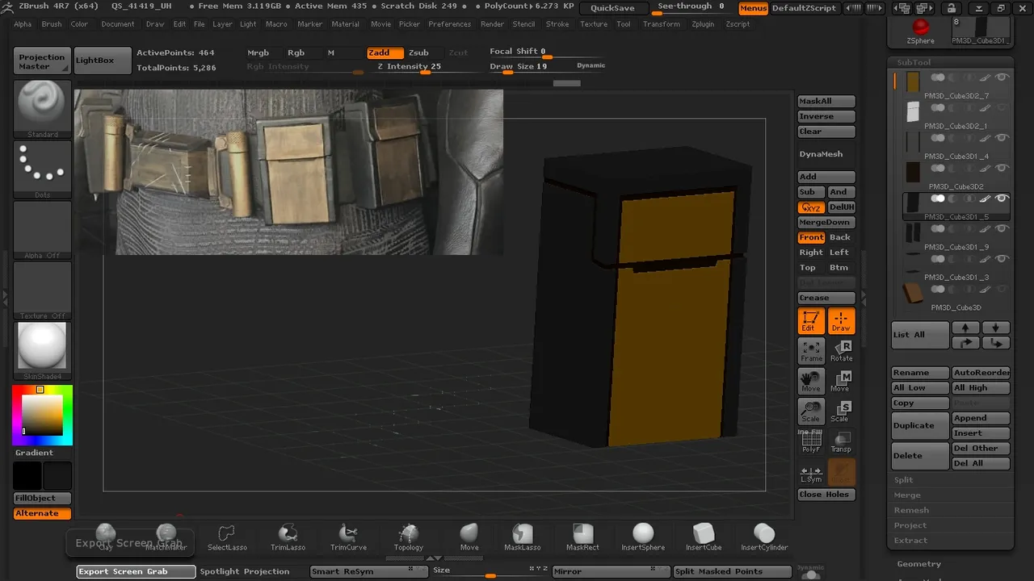Select the PM3D_Cube3D2_1 subtool thumbnail
This screenshot has width=1034, height=581.
click(x=913, y=111)
